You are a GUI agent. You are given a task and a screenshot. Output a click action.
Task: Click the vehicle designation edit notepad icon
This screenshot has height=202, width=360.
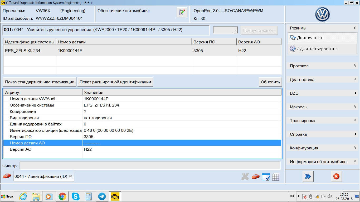pyautogui.click(x=182, y=13)
